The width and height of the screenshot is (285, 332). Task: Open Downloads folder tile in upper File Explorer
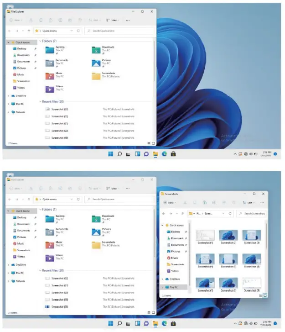click(x=103, y=50)
